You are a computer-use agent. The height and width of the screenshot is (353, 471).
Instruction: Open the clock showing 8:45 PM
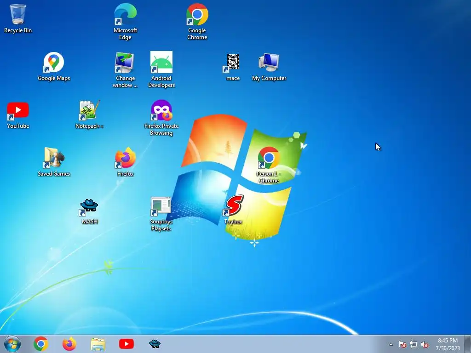[448, 344]
